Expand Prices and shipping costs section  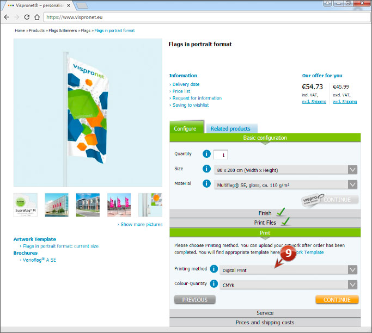click(x=265, y=323)
